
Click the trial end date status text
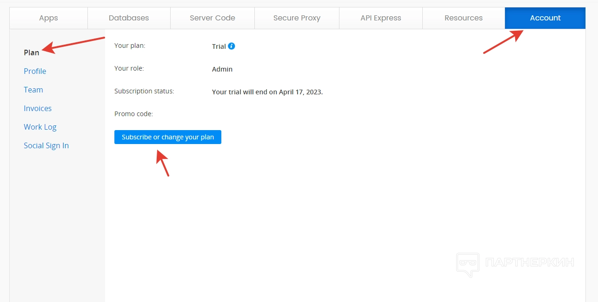point(267,92)
